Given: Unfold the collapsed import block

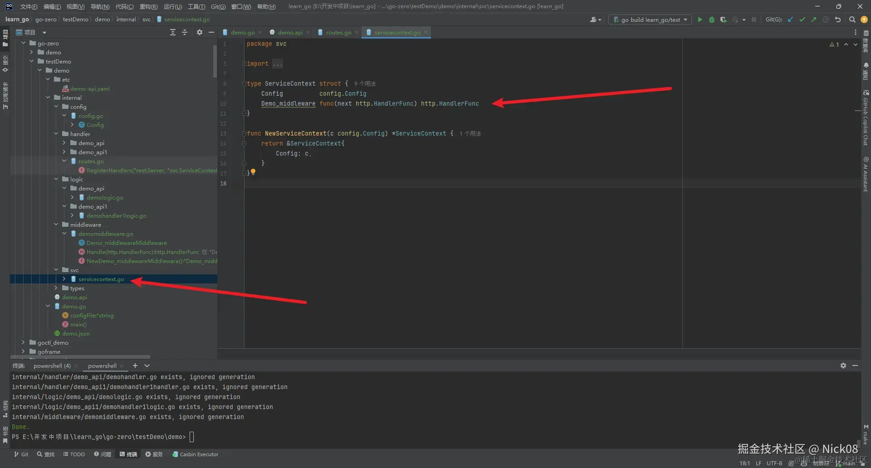Looking at the screenshot, I should click(244, 64).
